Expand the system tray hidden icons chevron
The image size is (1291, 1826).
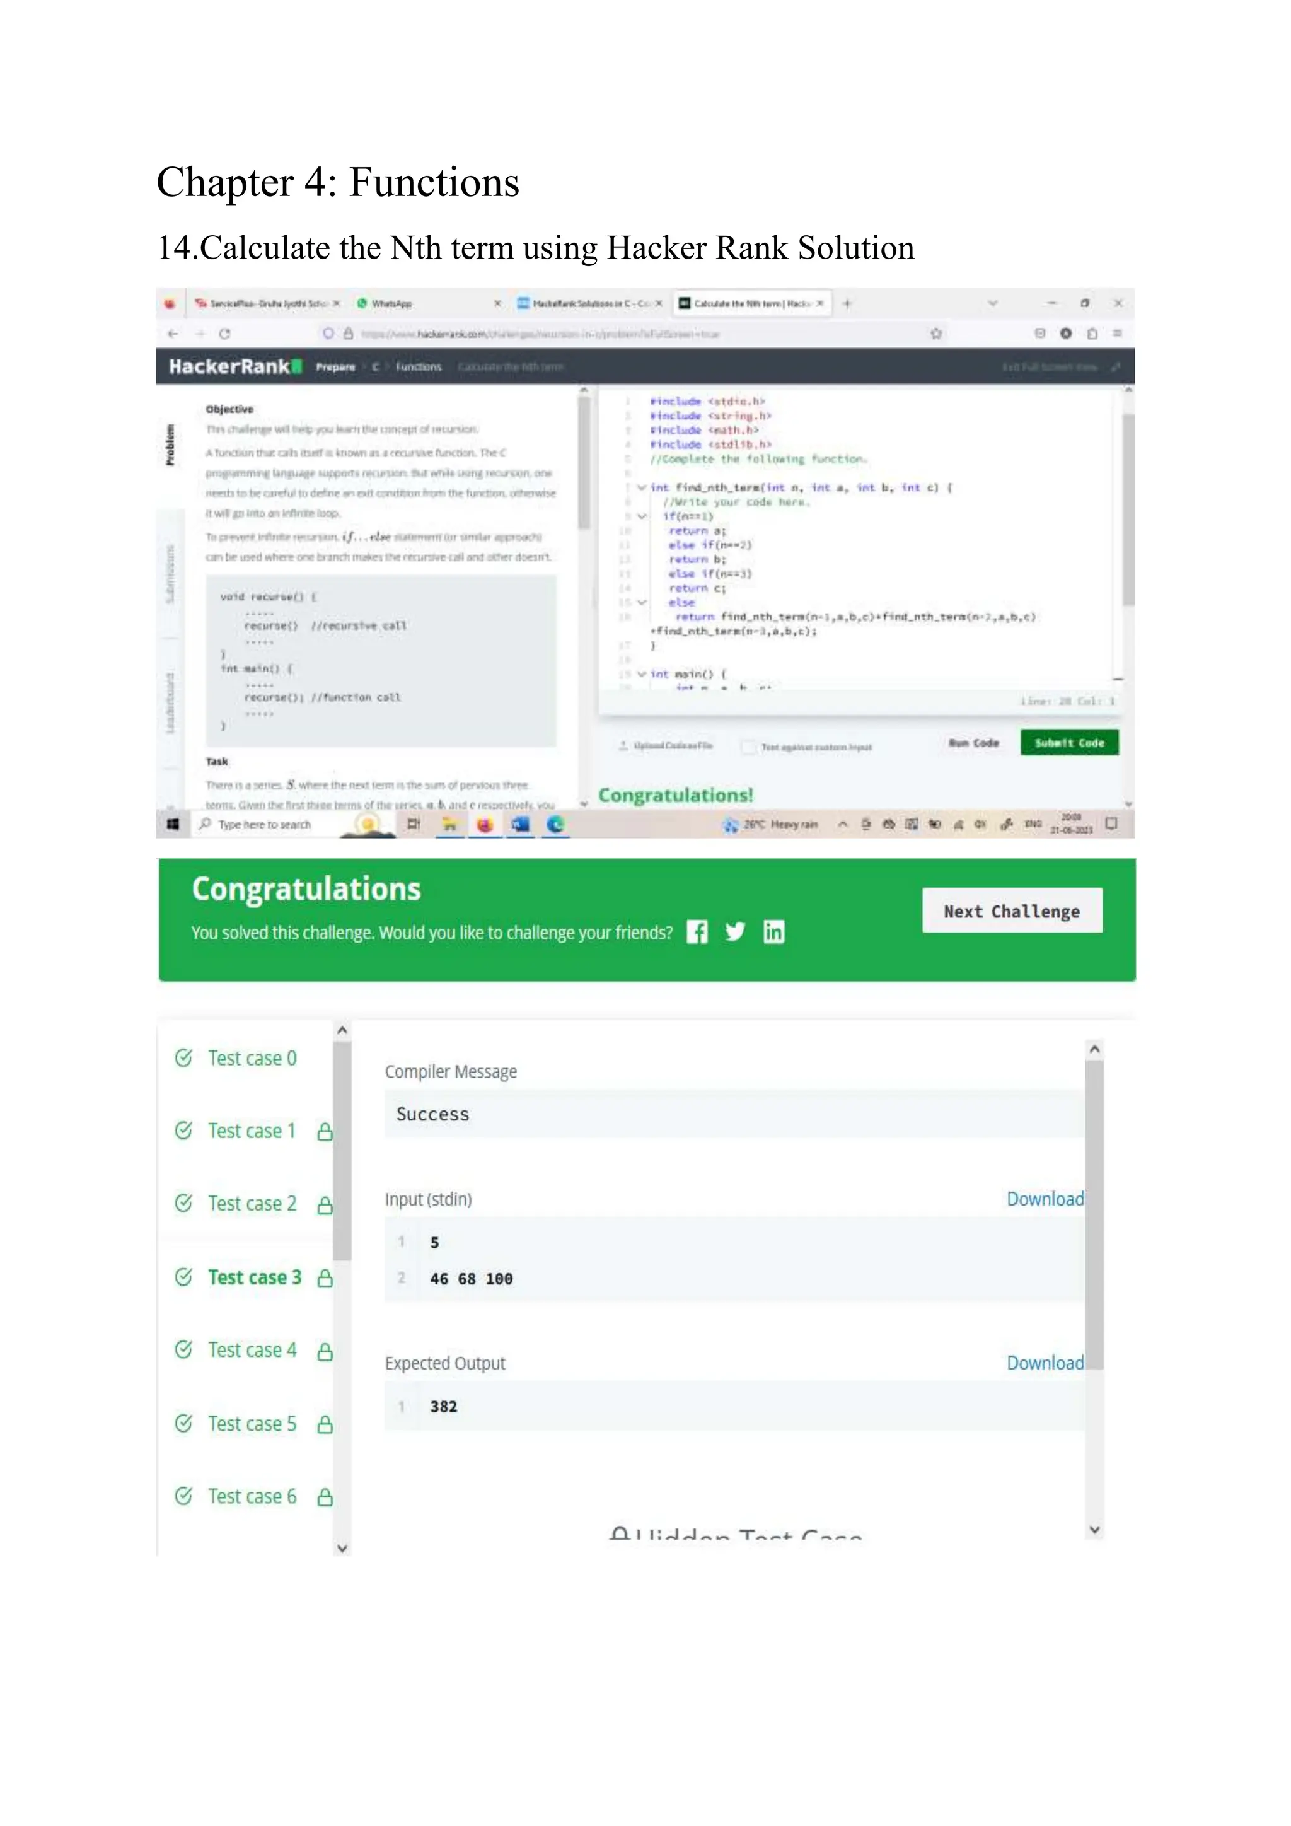843,825
